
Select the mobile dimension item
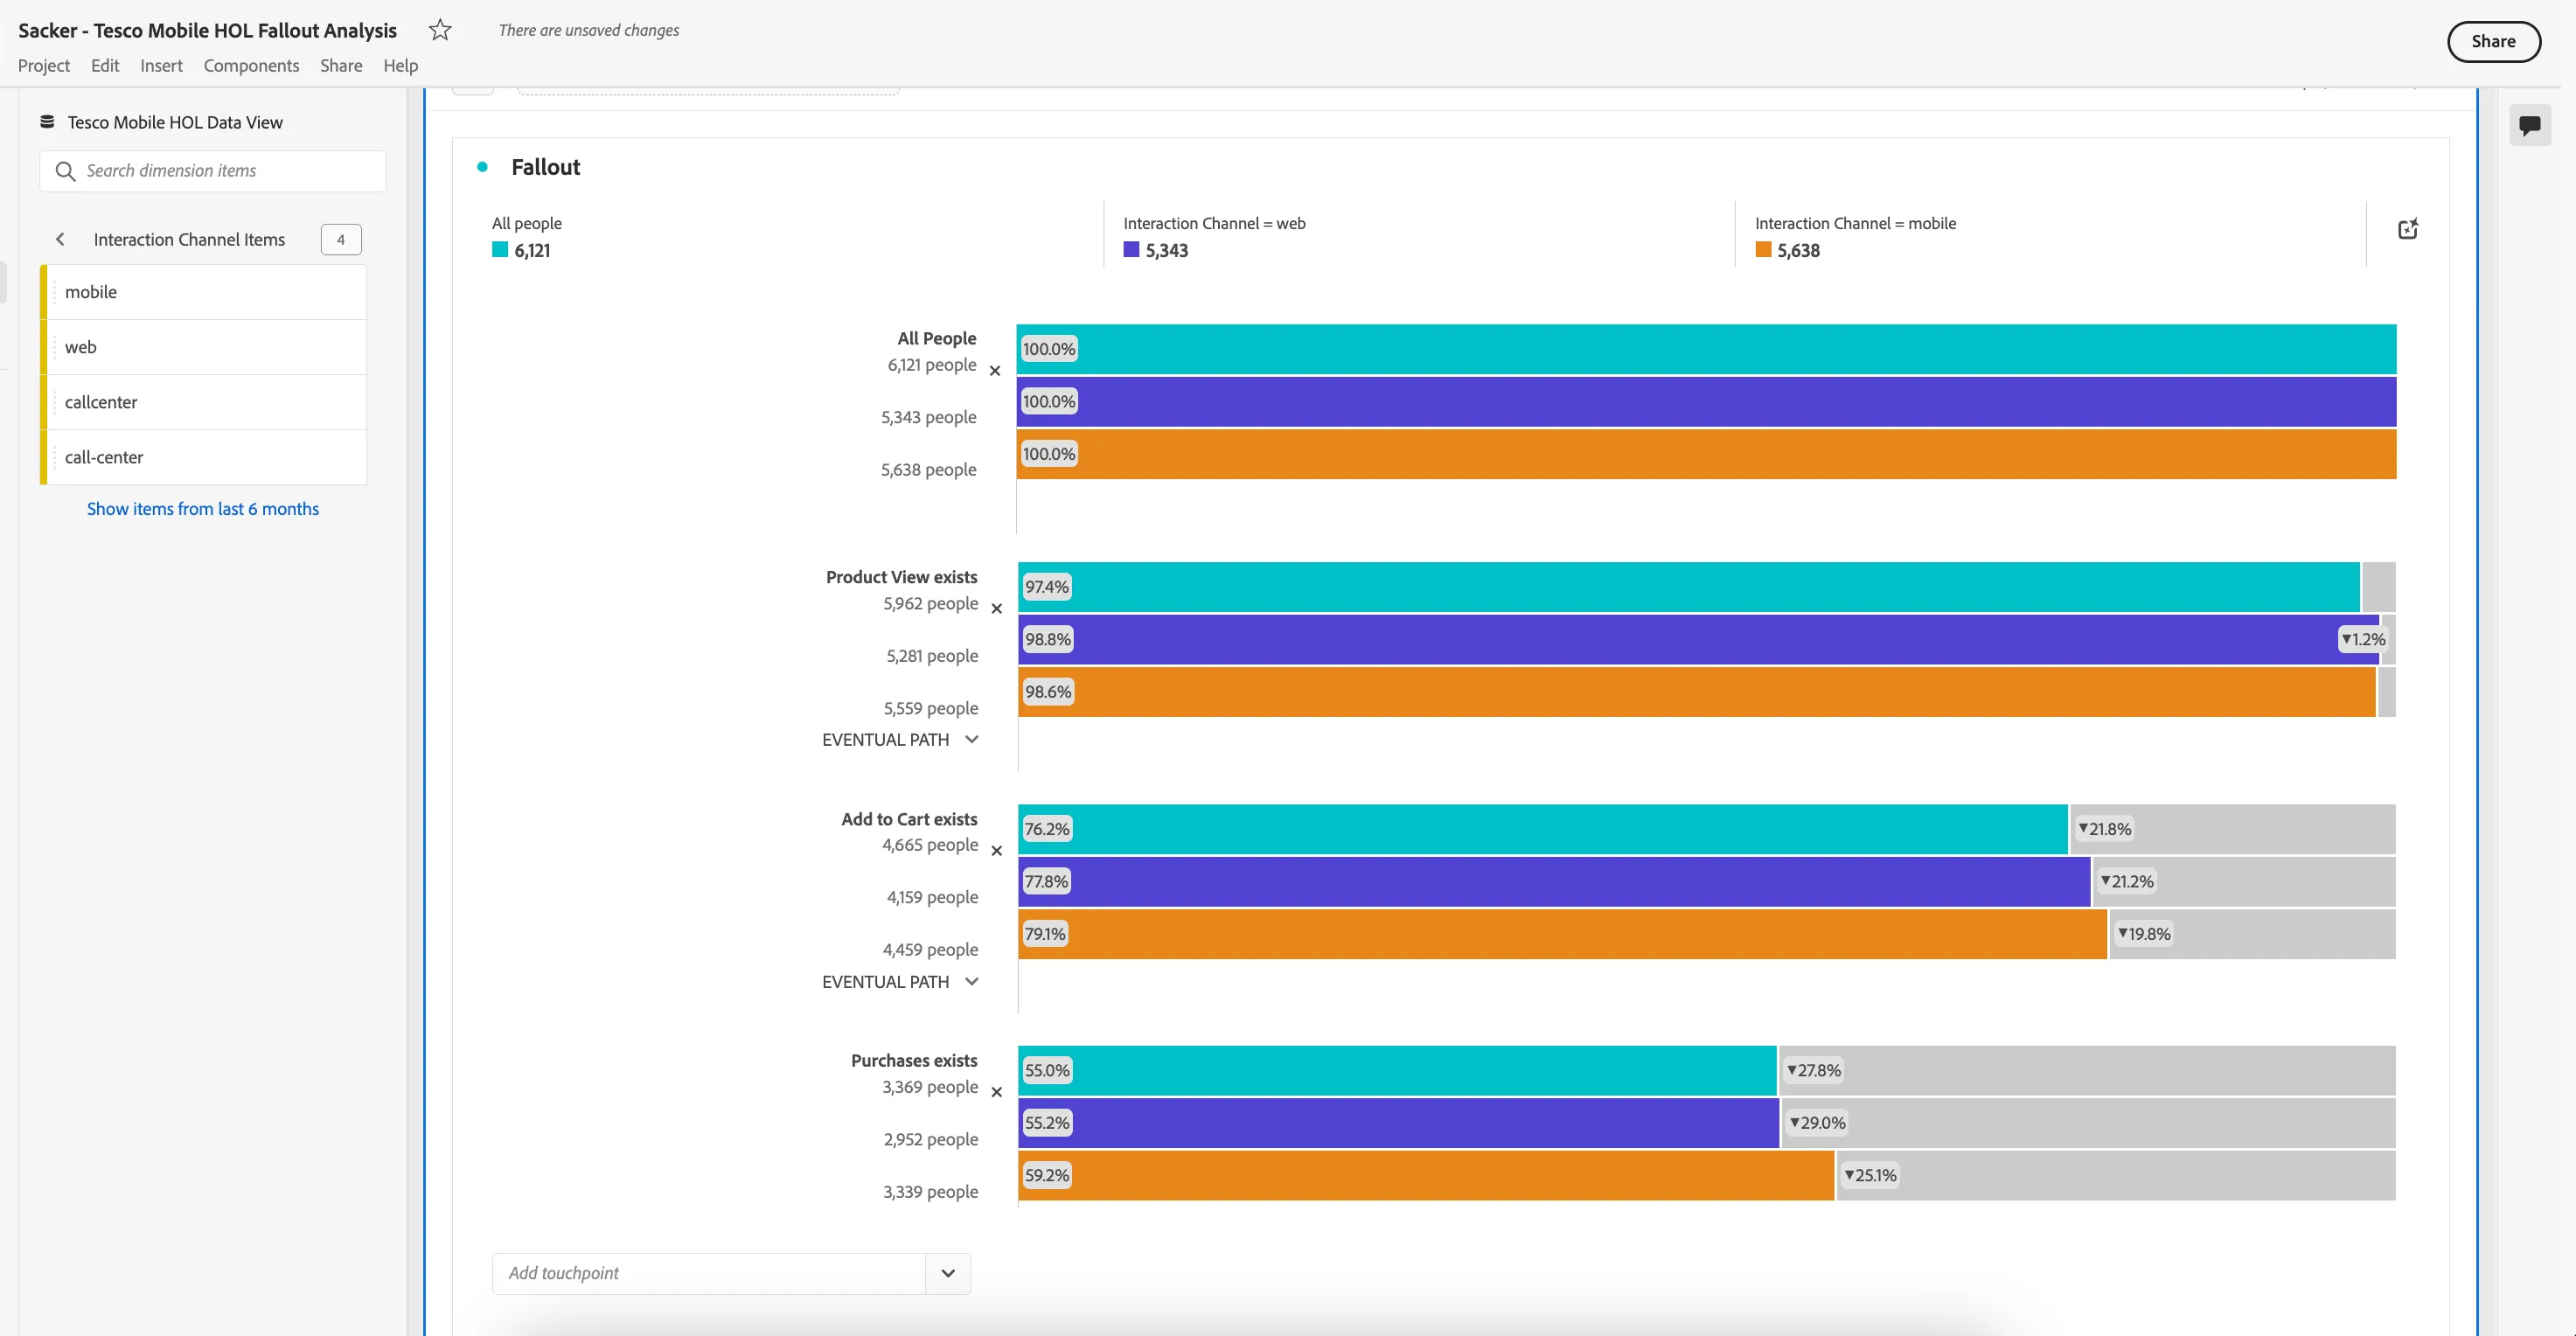click(204, 292)
